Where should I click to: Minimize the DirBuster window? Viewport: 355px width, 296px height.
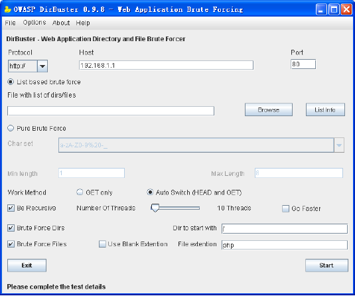(321, 10)
